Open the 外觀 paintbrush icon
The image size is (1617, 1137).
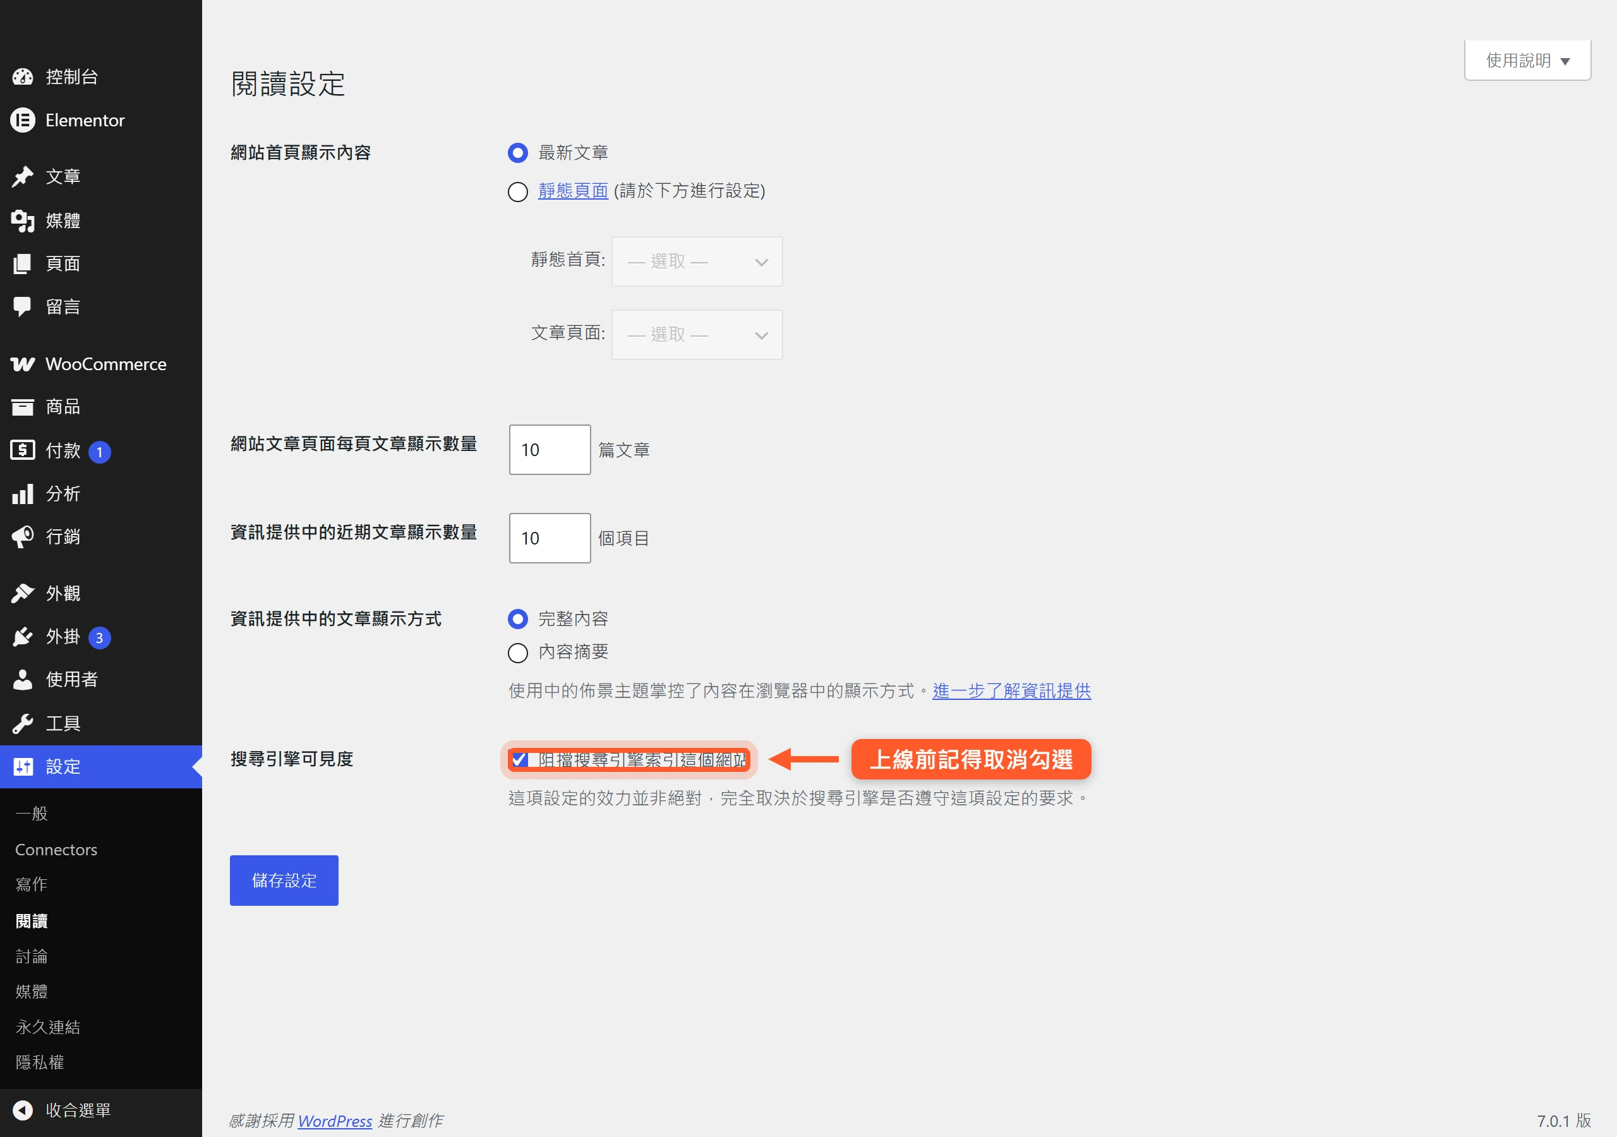tap(23, 594)
